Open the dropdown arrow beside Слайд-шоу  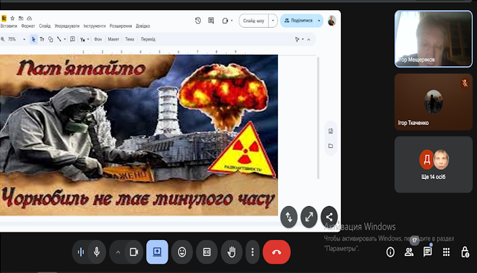click(274, 20)
